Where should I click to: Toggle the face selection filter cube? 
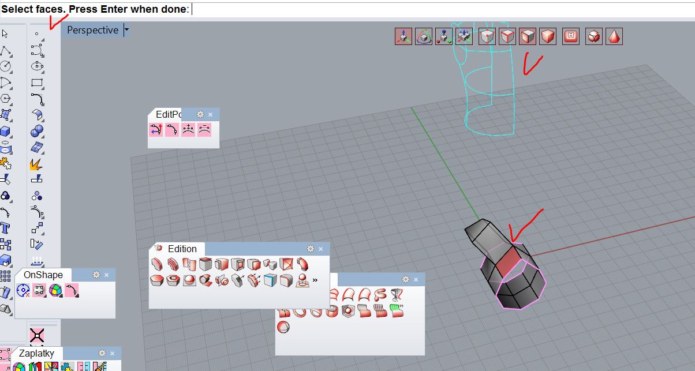coord(528,36)
